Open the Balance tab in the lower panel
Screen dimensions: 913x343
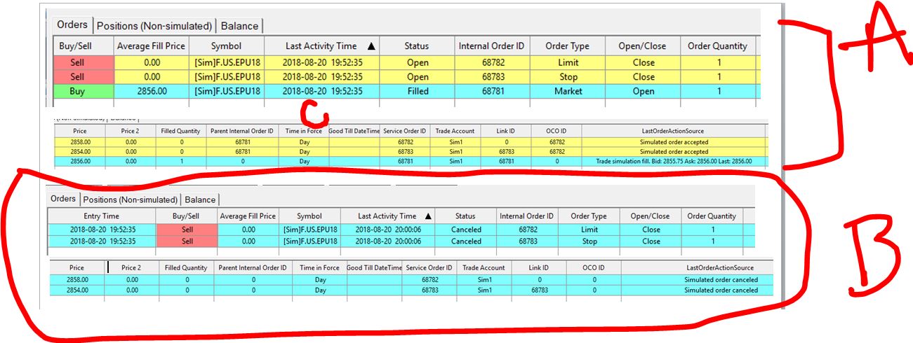tap(200, 199)
